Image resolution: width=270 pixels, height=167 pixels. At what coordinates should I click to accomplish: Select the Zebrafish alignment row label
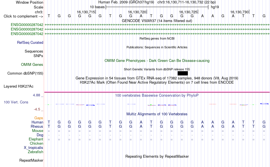point(36,152)
